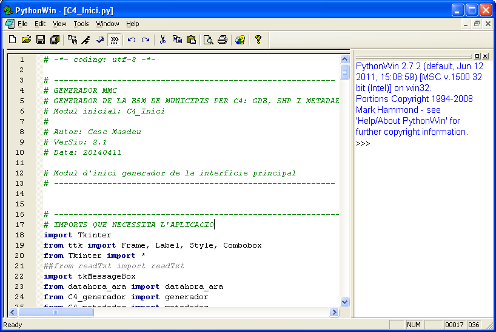Click the vertical scrollbar thumb in the editor

(x=344, y=72)
